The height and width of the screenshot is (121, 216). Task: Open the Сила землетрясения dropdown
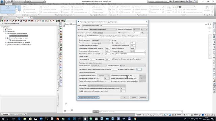103,76
